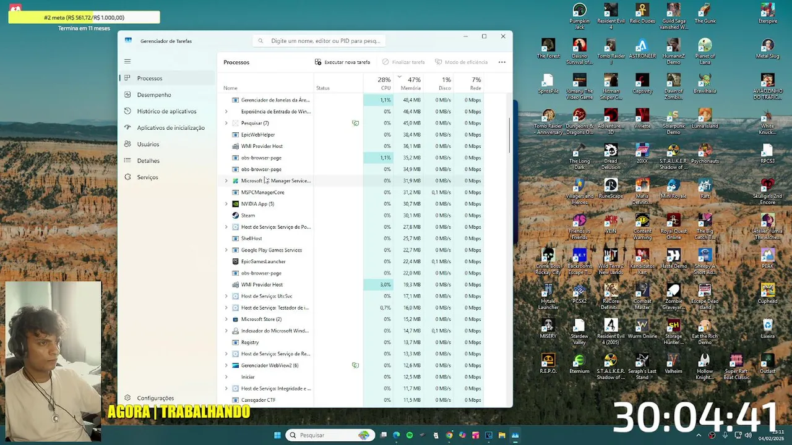Select The Gunk desktop icon
Image resolution: width=792 pixels, height=445 pixels.
[x=705, y=14]
